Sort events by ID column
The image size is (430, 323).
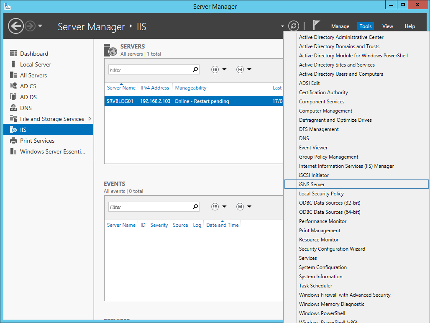click(143, 225)
